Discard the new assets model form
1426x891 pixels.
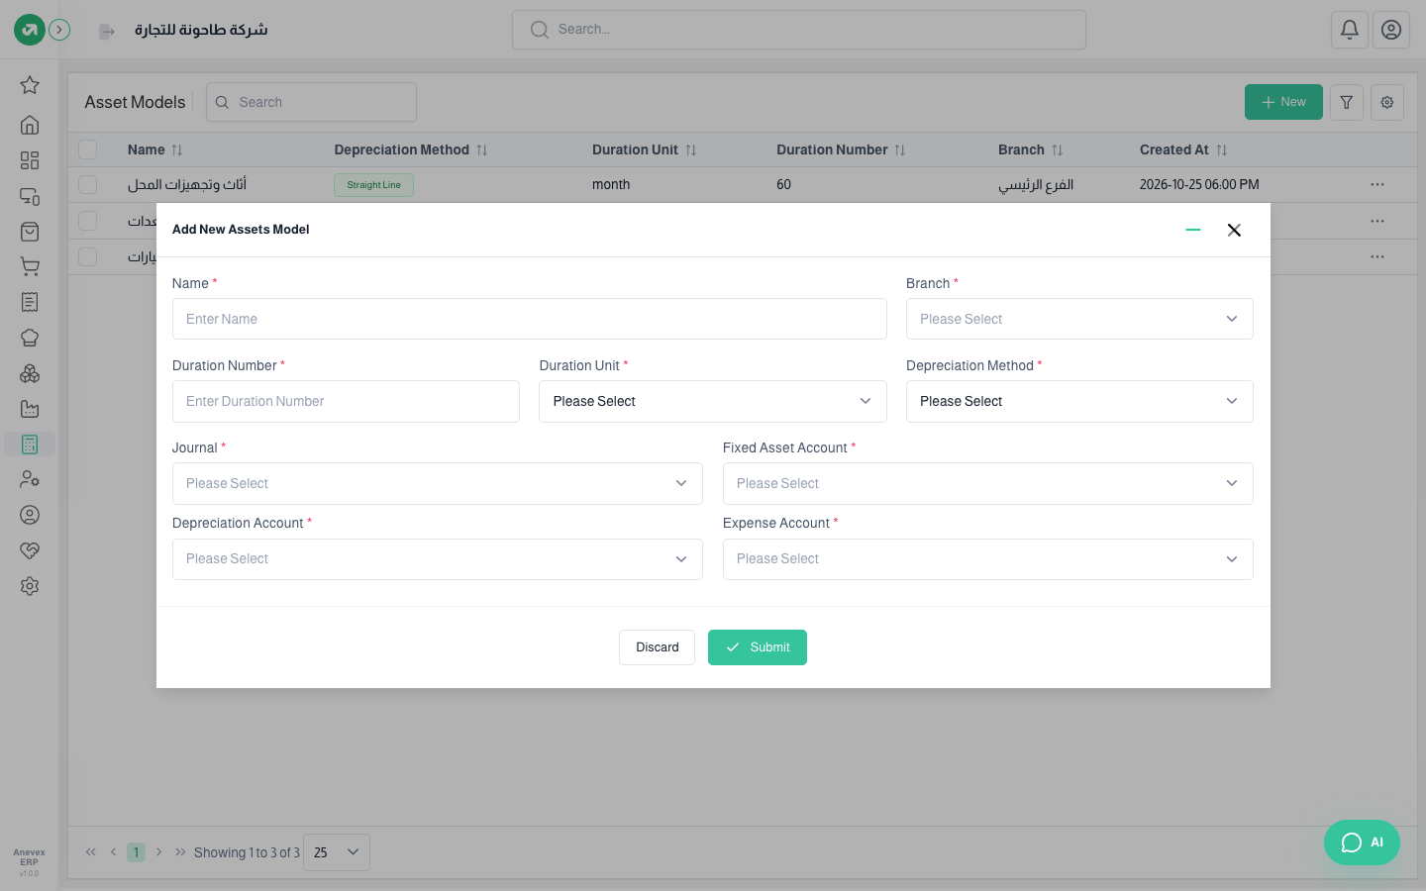click(x=658, y=647)
